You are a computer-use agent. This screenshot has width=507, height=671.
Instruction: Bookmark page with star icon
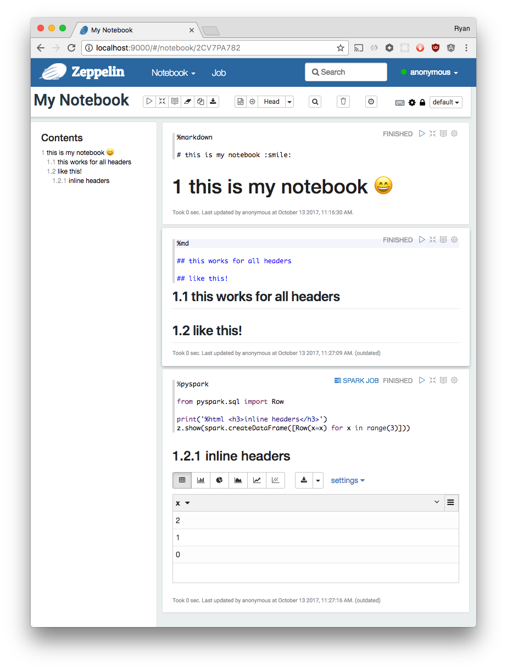[x=341, y=48]
